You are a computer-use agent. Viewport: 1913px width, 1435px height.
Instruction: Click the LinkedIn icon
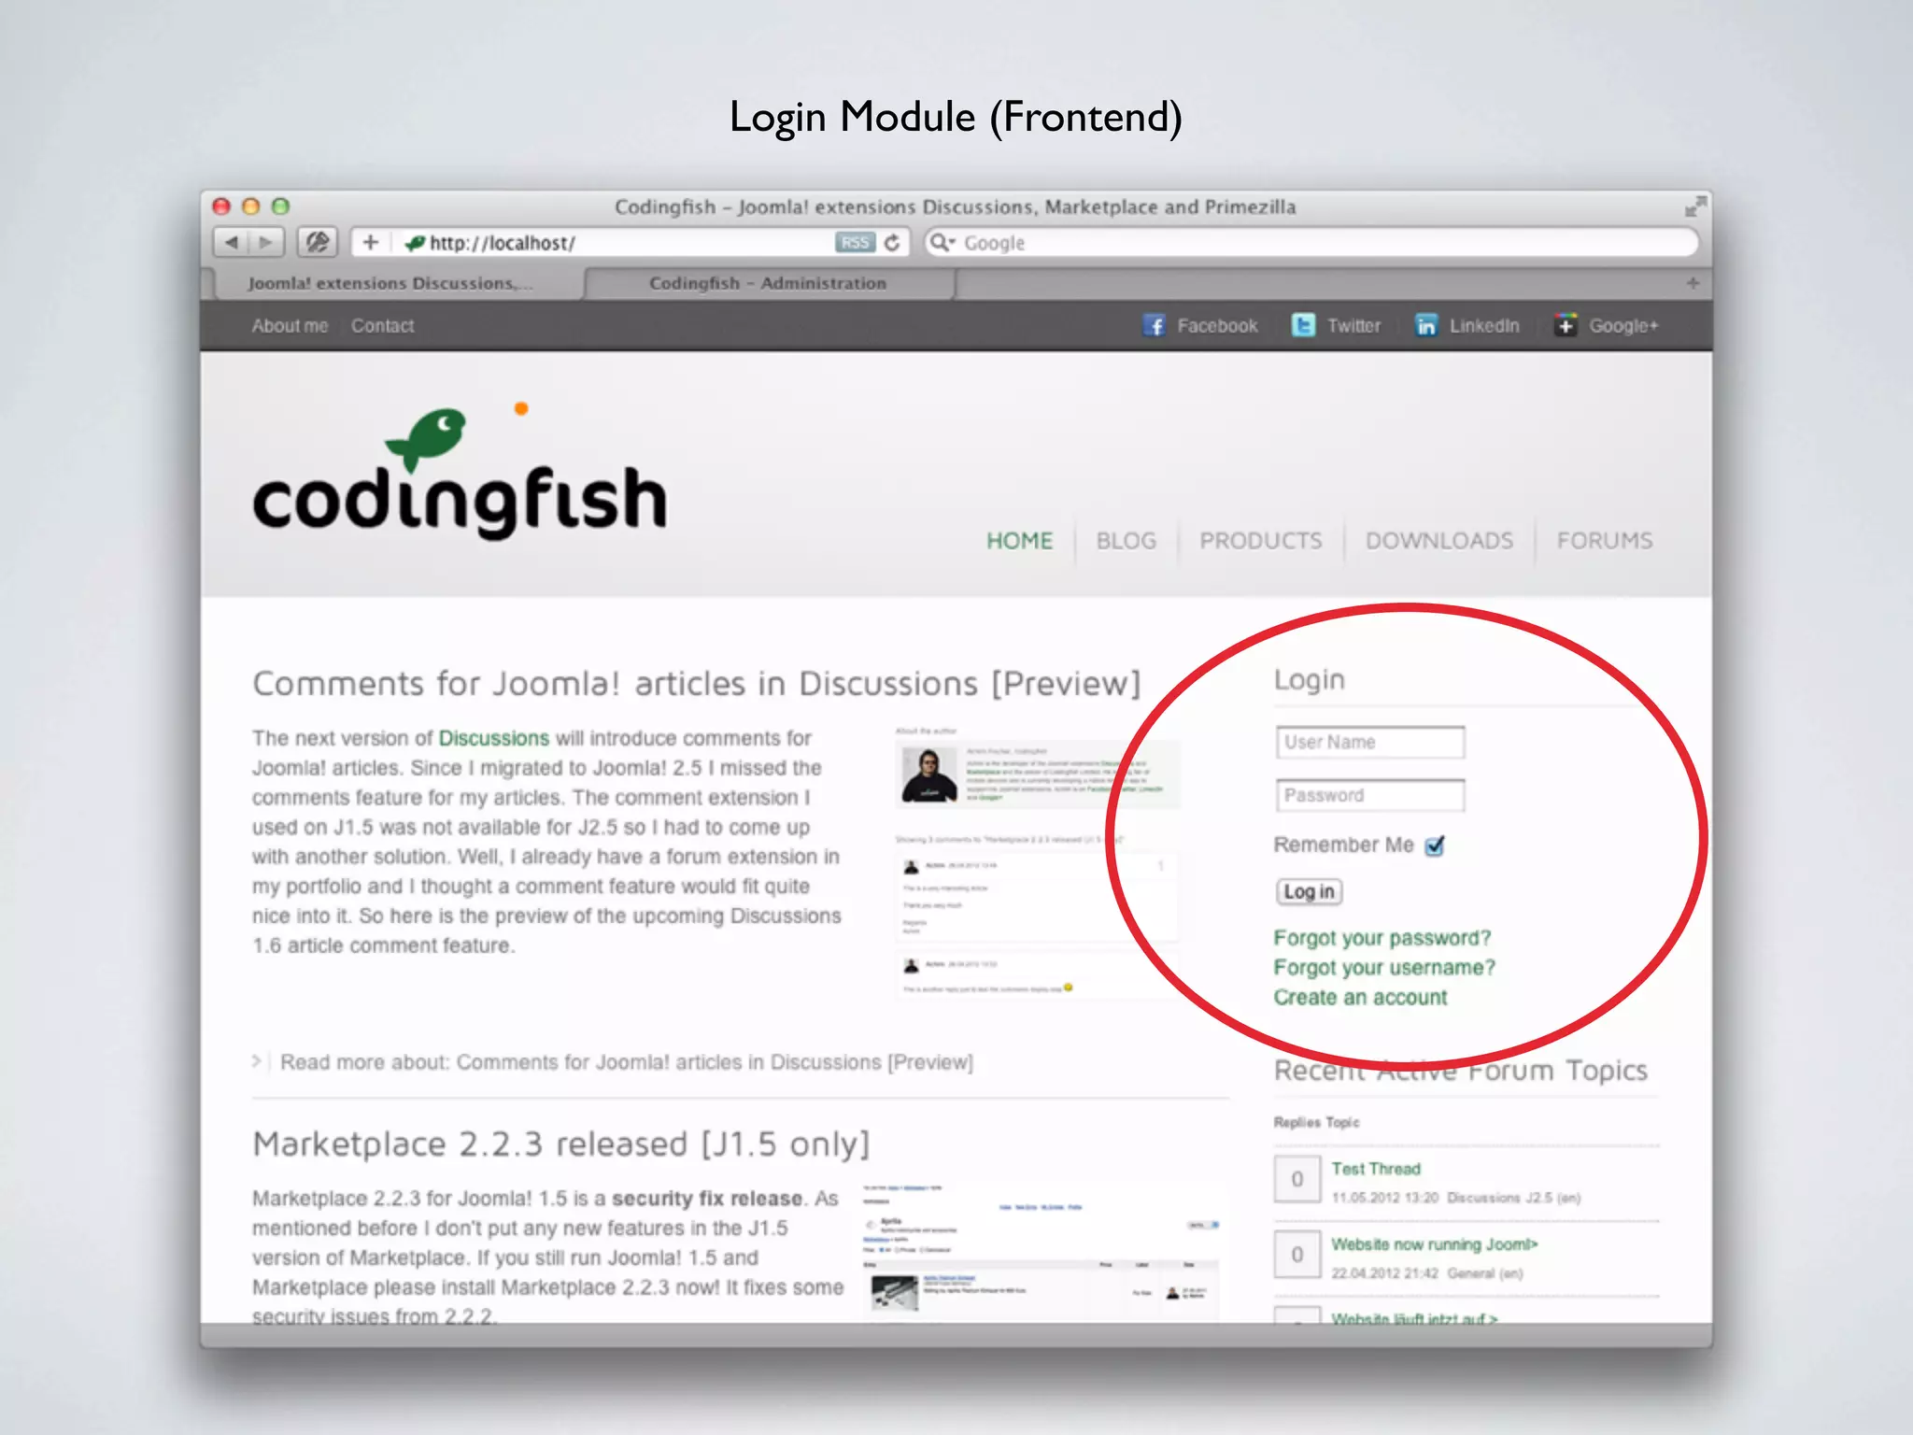tap(1425, 325)
